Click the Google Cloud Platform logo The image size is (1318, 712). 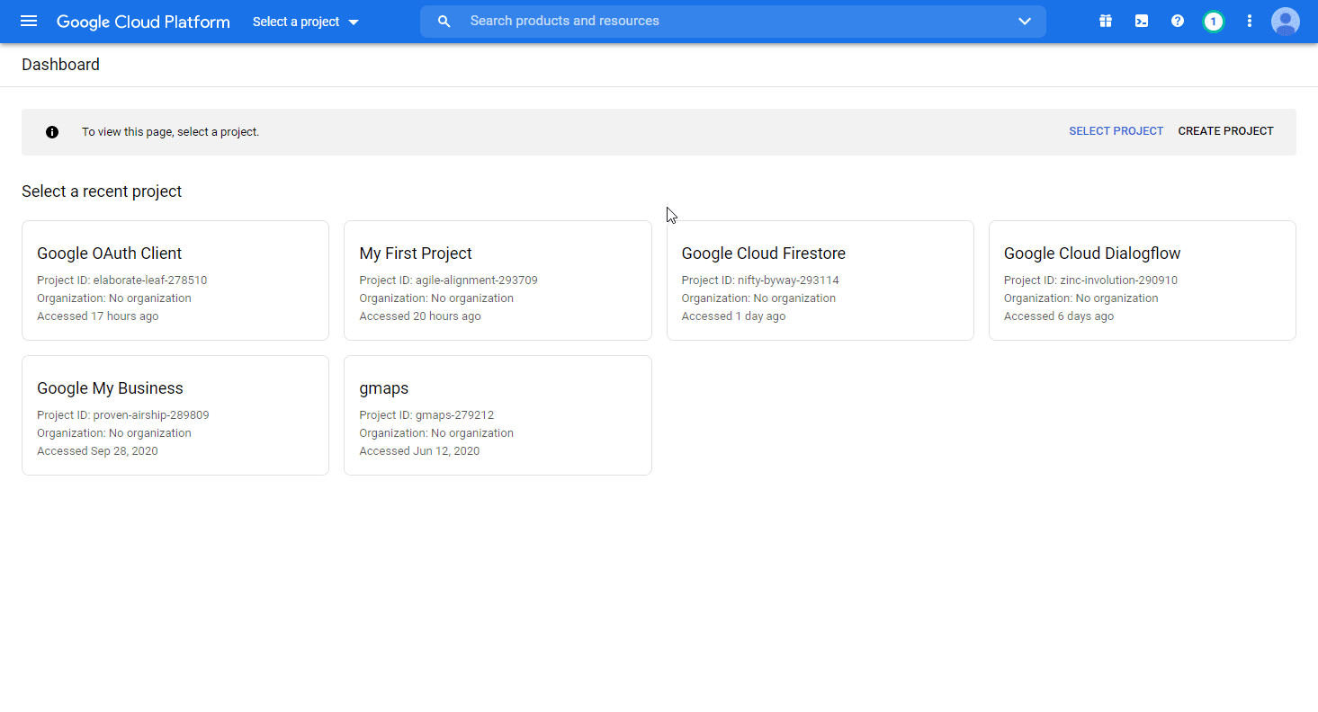point(142,21)
